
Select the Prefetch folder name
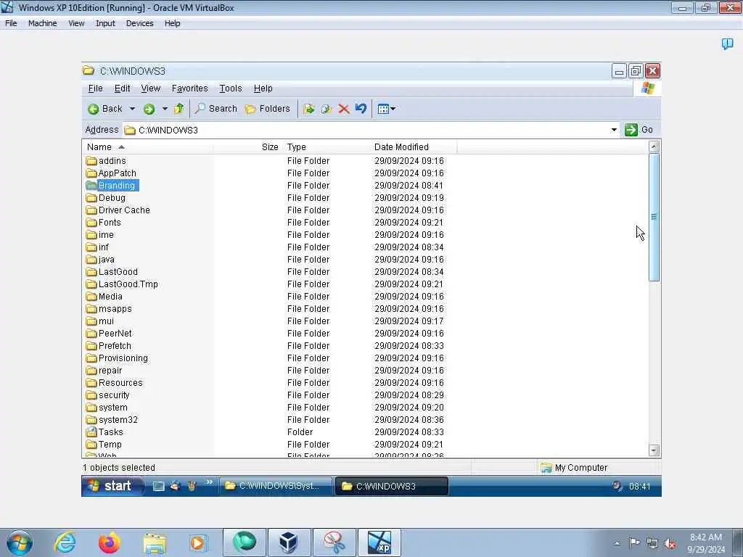click(x=115, y=346)
